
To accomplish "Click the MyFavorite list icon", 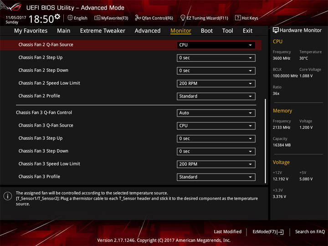I will point(97,18).
